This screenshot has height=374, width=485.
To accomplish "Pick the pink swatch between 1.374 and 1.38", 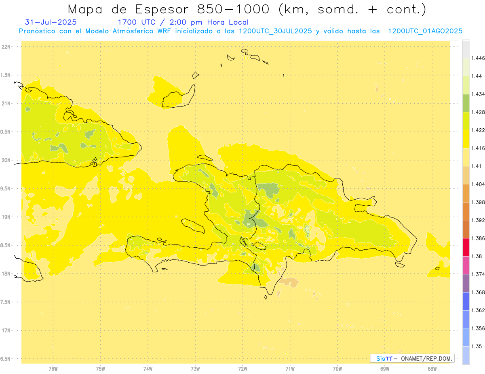I will 466,265.
